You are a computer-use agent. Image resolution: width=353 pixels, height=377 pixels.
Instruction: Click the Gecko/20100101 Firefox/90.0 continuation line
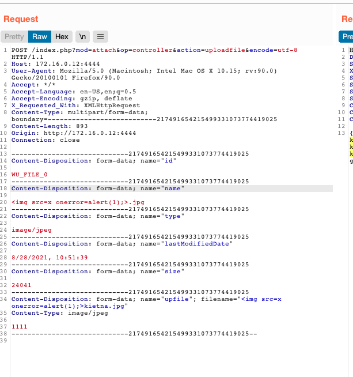[x=66, y=78]
